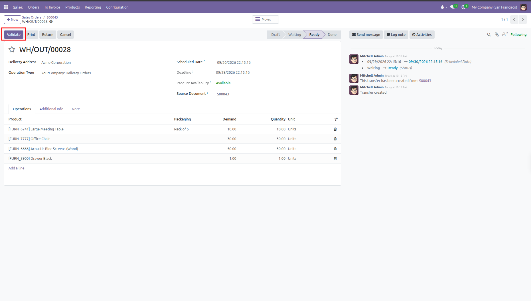This screenshot has width=531, height=301.
Task: Edit the Scheduled Date field
Action: click(x=234, y=63)
